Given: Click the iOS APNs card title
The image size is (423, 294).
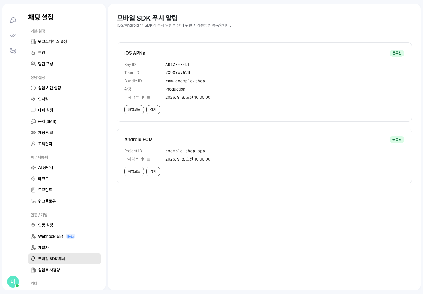Looking at the screenshot, I should (x=135, y=53).
